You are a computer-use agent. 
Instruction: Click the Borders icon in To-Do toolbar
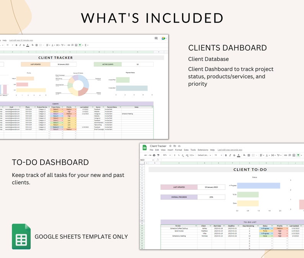point(249,155)
